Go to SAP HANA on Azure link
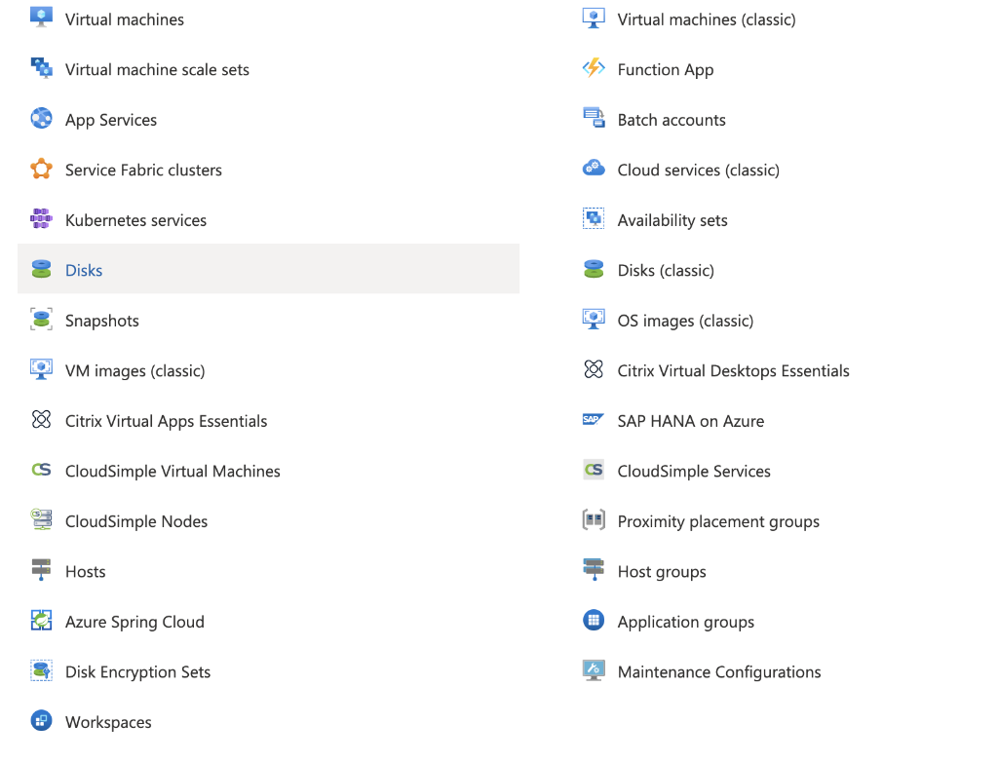998x763 pixels. [x=691, y=421]
